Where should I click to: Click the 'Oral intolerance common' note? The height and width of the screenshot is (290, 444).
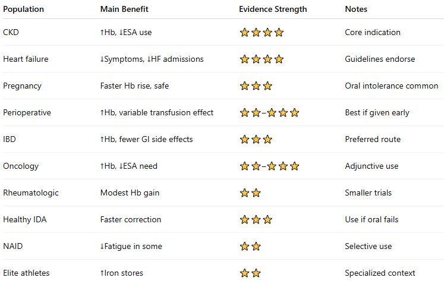[x=391, y=86]
